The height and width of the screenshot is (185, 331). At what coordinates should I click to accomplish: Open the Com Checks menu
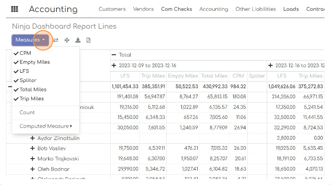pos(176,9)
